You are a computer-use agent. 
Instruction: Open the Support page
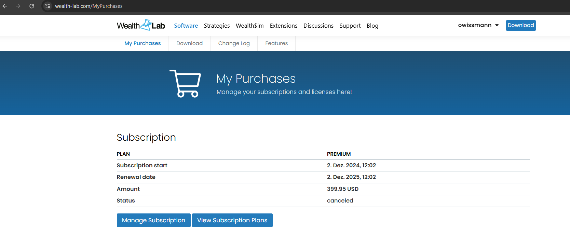350,26
